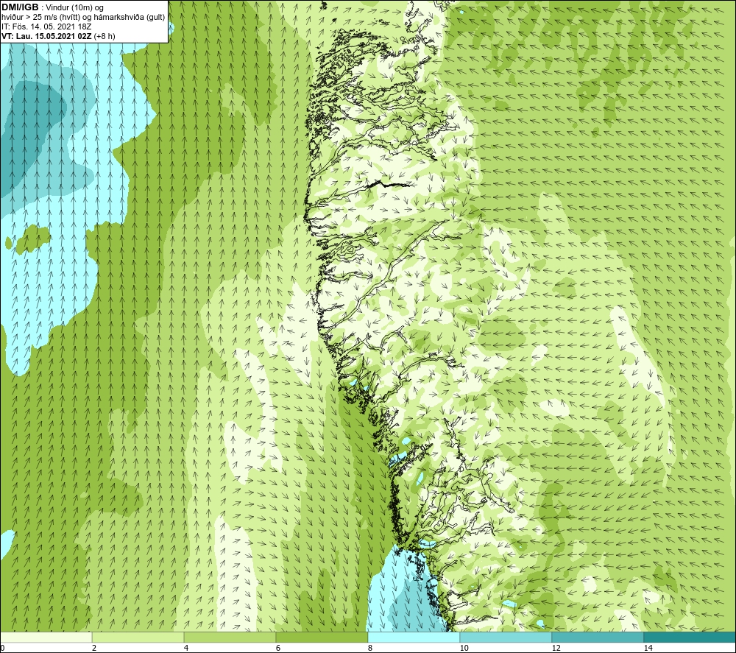This screenshot has height=653, width=736.
Task: Pick the above-14 m/s dark teal scale segment
Action: 690,638
